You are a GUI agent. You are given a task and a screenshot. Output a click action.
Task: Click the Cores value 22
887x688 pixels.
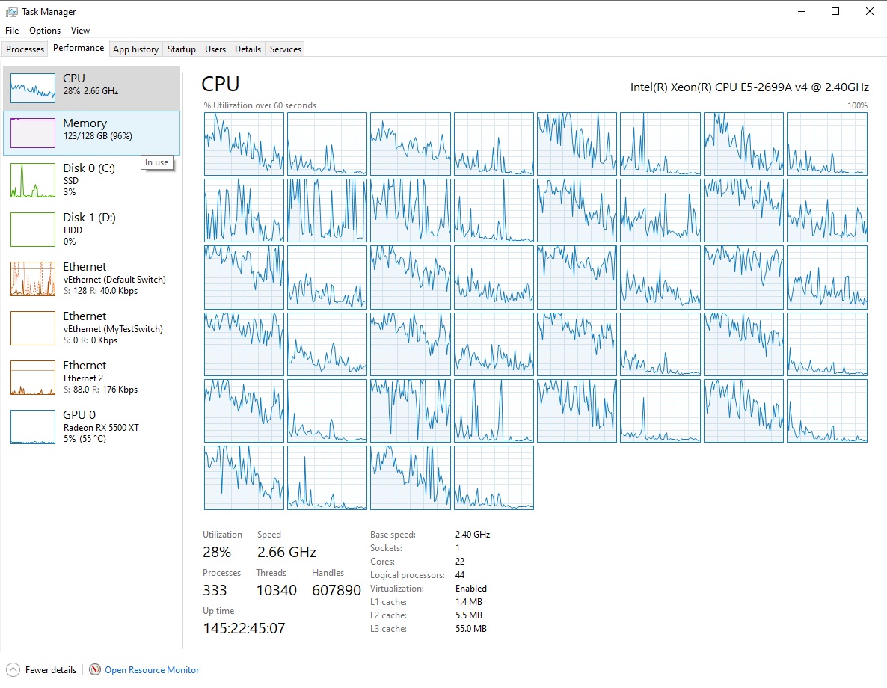(460, 562)
